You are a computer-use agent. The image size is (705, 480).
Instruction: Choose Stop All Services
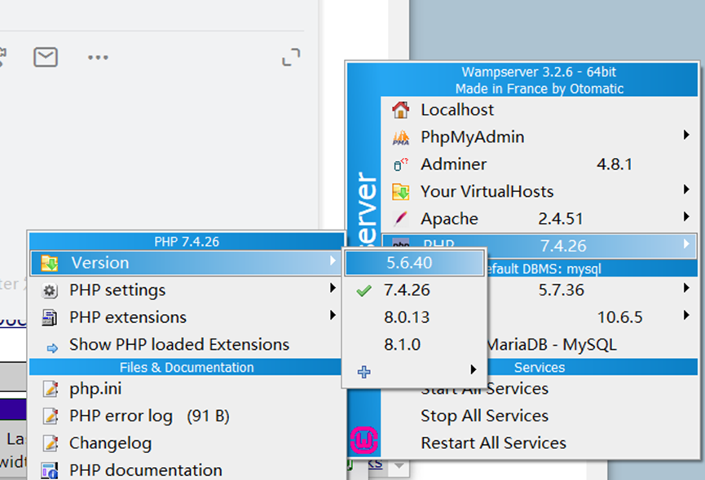[540, 416]
